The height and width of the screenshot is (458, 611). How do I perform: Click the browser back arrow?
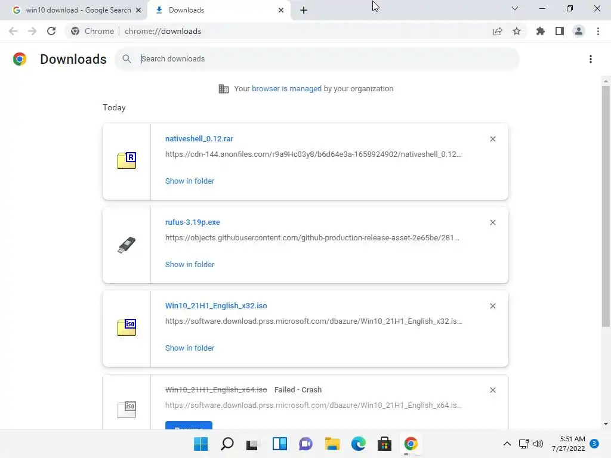(13, 31)
